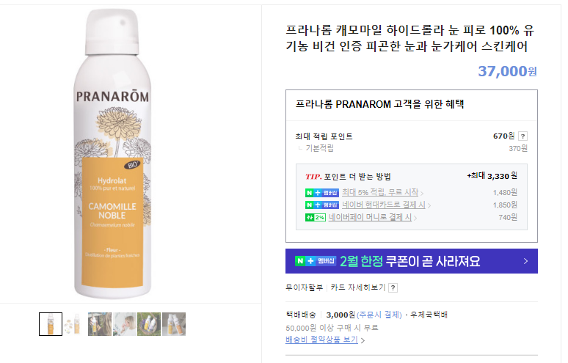This screenshot has height=363, width=568.
Task: Open the 네이버 현대카드로 결제 시 link
Action: 384,205
